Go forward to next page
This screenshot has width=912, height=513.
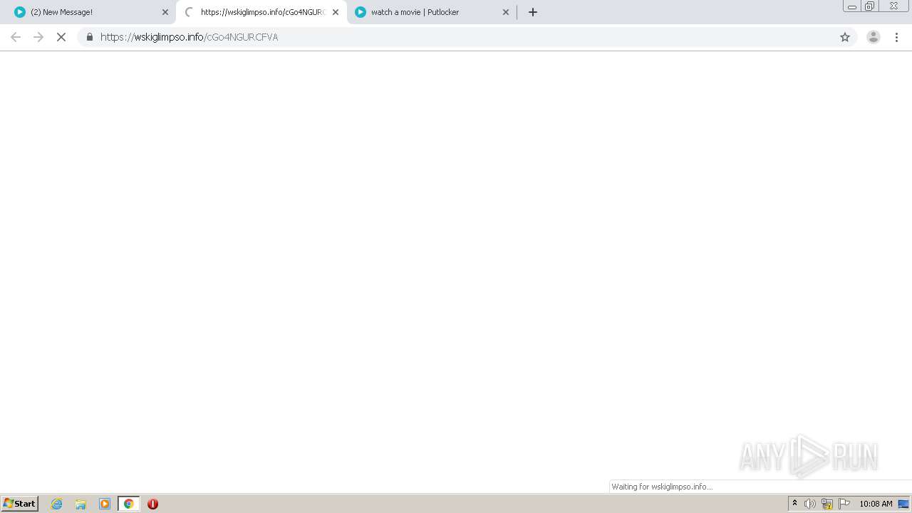click(38, 37)
